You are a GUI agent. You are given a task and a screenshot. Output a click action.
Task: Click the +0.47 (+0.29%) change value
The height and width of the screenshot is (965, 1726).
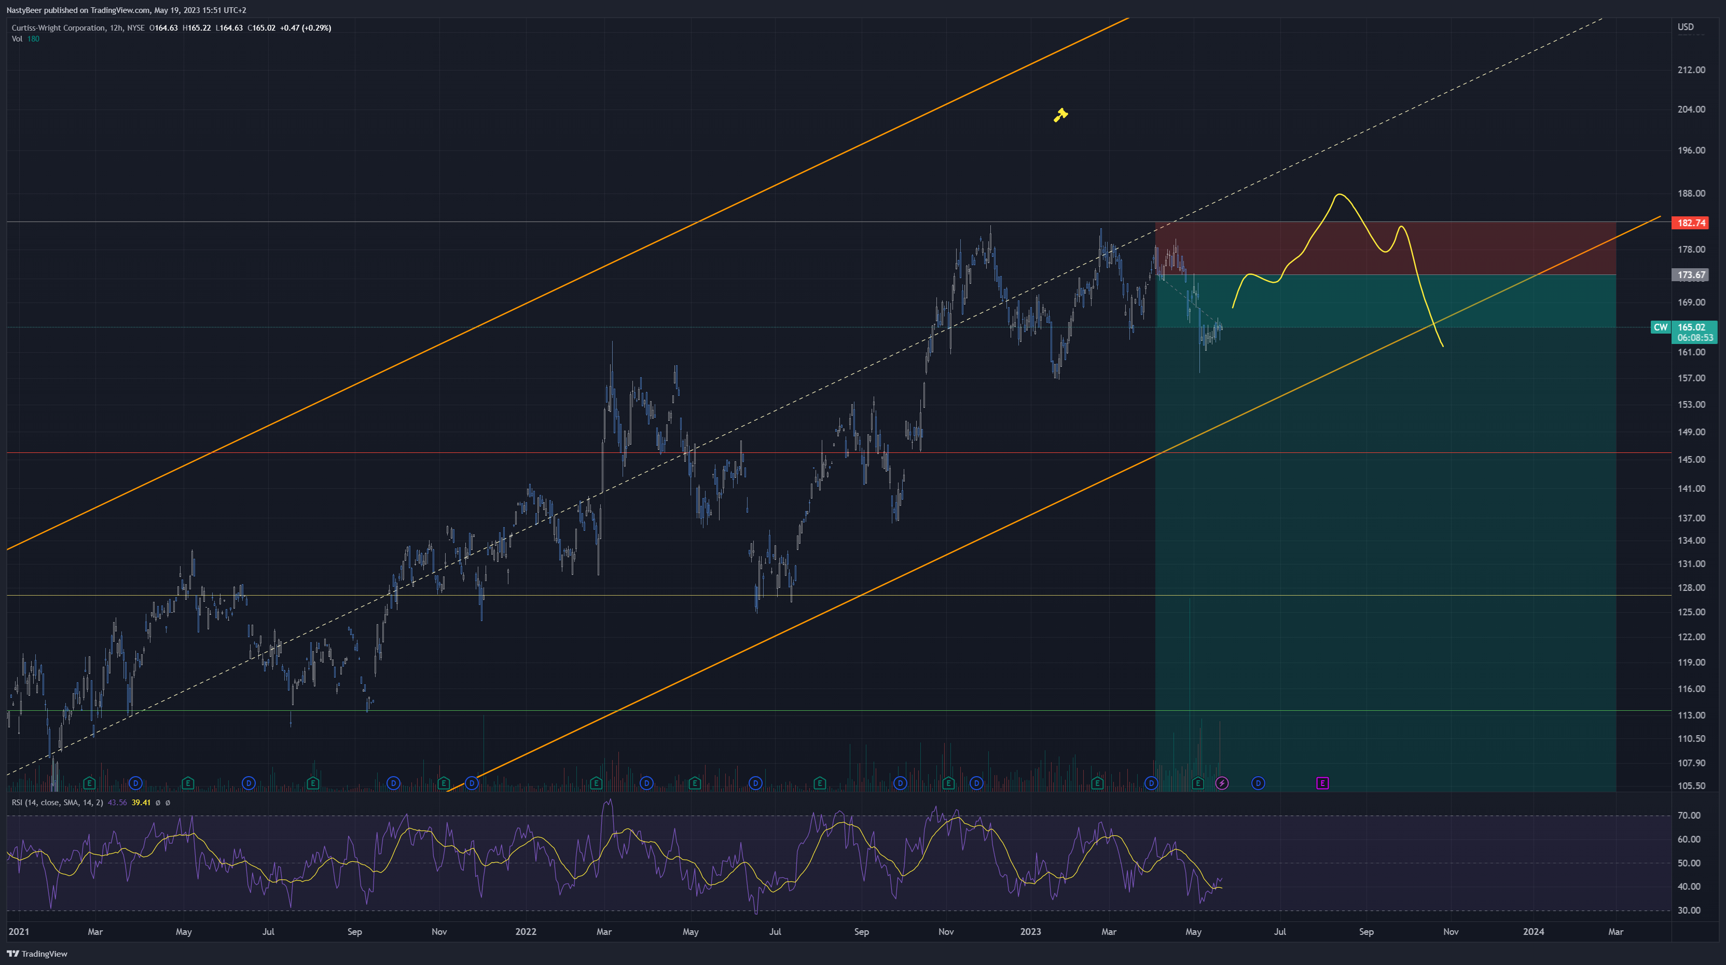point(306,27)
